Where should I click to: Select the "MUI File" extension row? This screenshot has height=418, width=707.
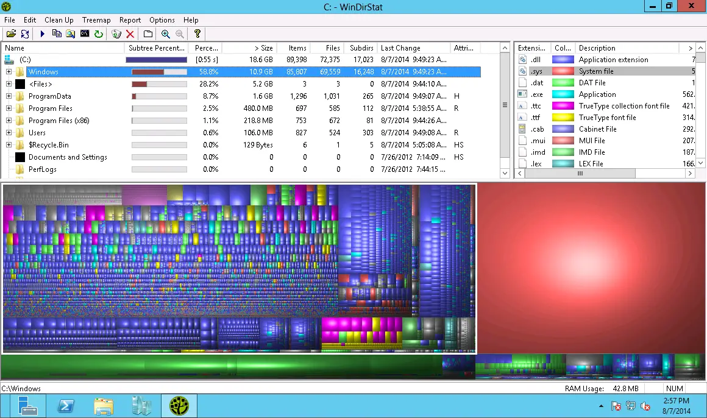click(x=605, y=141)
